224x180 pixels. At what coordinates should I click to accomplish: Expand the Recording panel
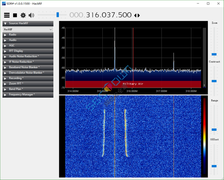pos(28,78)
